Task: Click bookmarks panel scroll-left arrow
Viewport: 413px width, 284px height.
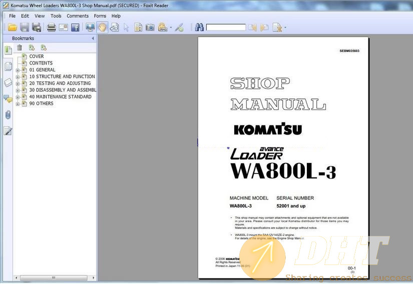Action: [x=17, y=277]
